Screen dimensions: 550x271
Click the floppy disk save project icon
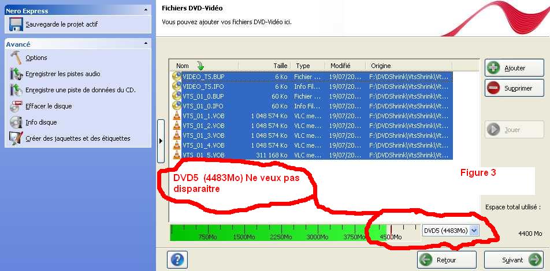click(x=16, y=24)
